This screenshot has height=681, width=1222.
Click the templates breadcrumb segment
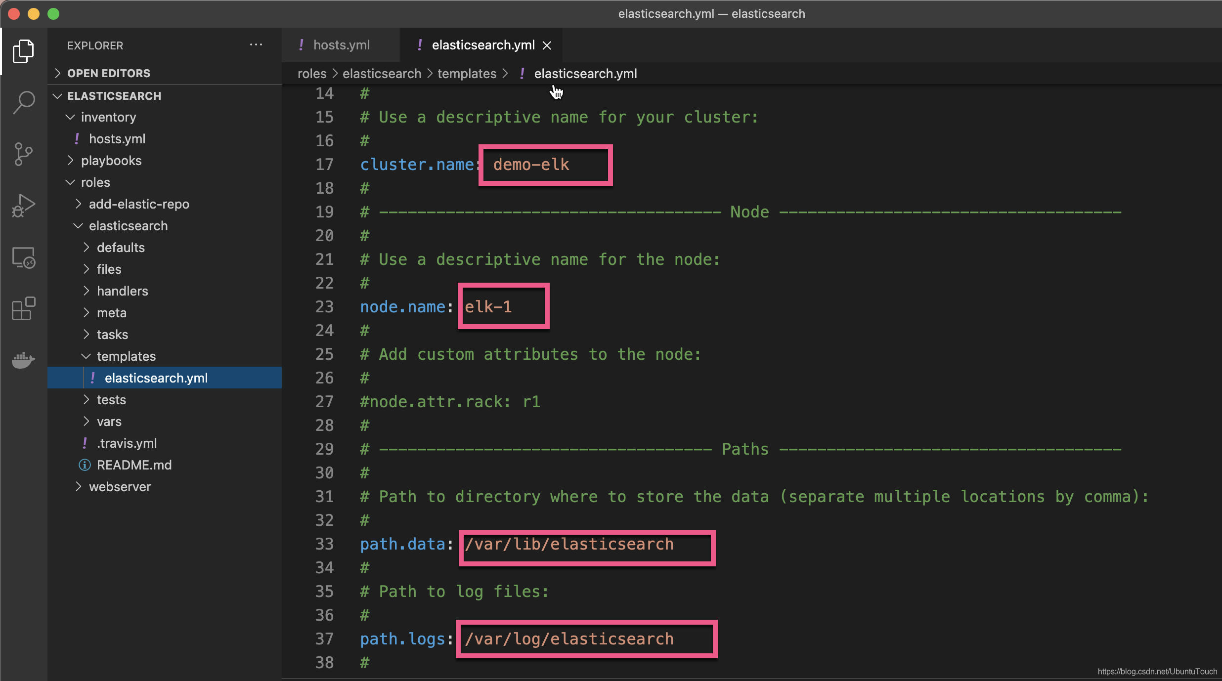coord(466,74)
